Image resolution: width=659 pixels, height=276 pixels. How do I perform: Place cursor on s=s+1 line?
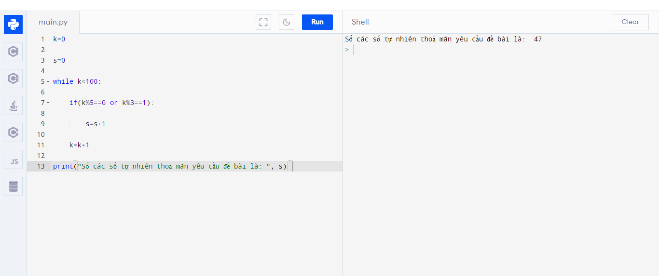click(x=96, y=124)
